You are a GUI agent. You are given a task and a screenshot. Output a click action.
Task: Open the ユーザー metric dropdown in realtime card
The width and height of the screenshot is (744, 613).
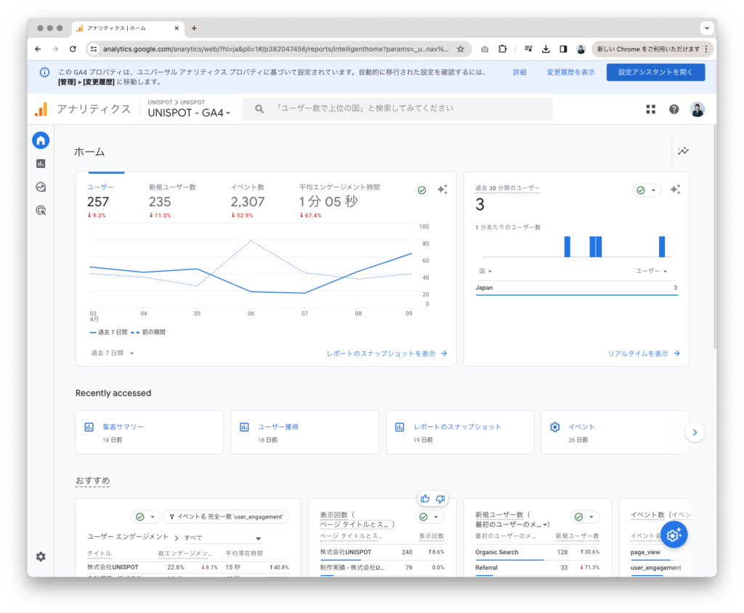pyautogui.click(x=652, y=271)
